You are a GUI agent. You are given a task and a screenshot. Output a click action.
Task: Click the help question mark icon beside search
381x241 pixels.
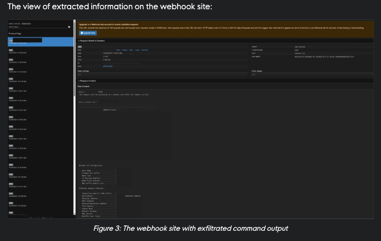(x=69, y=27)
